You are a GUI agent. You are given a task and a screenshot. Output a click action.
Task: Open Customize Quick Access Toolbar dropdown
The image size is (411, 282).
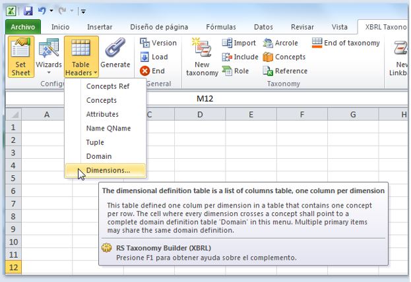point(83,11)
